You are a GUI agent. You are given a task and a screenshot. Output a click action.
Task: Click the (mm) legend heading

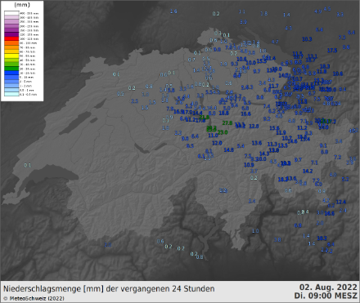(22, 5)
